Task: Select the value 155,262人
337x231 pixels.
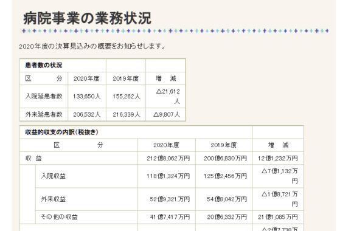Action: click(127, 97)
